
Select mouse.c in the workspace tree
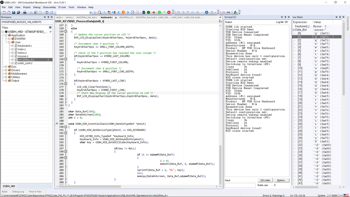coord(23,56)
